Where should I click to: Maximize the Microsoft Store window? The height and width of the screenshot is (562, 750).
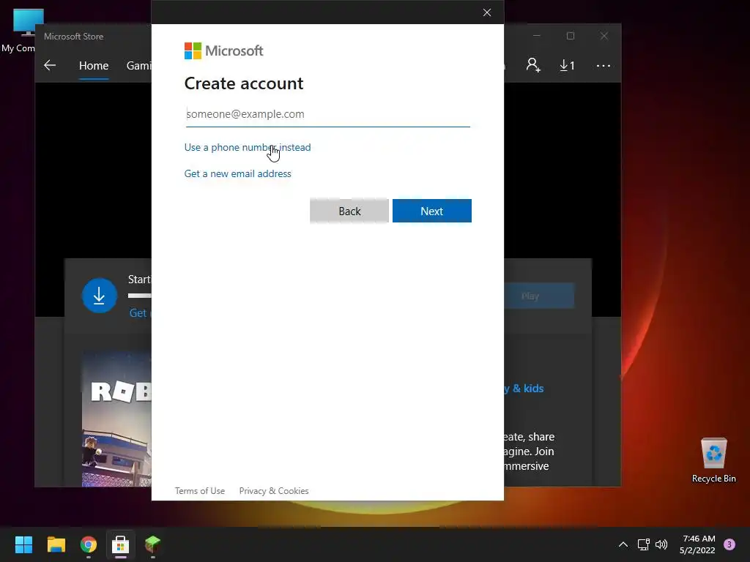[x=570, y=36]
